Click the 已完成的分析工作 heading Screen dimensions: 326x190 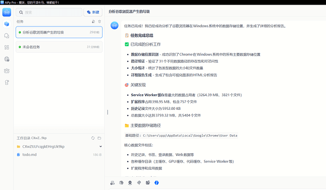[146, 44]
